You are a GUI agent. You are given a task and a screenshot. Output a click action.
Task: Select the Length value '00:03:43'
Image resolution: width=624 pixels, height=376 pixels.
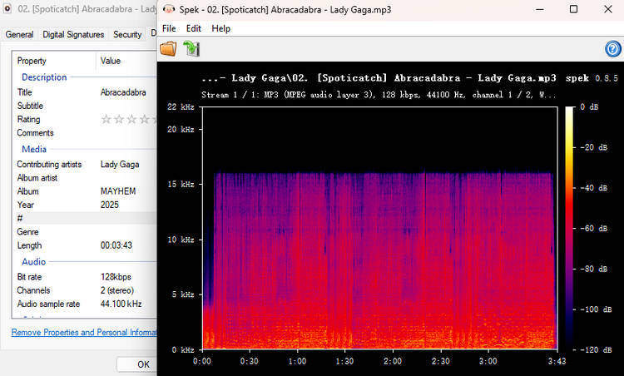[x=116, y=245]
